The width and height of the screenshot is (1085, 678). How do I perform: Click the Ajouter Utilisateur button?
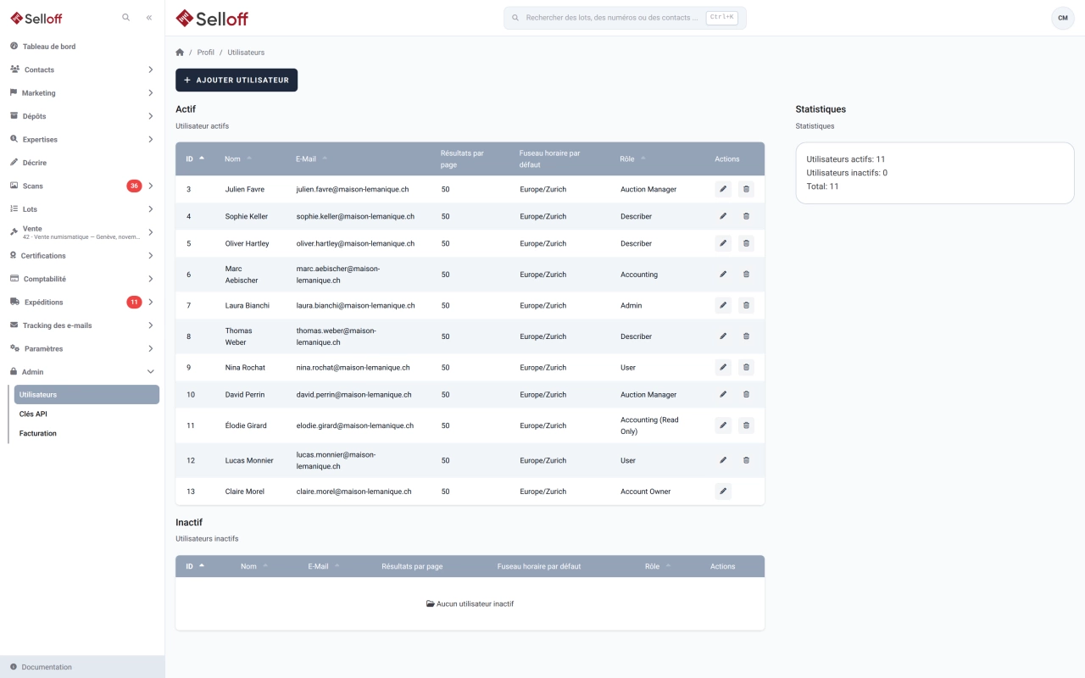236,80
